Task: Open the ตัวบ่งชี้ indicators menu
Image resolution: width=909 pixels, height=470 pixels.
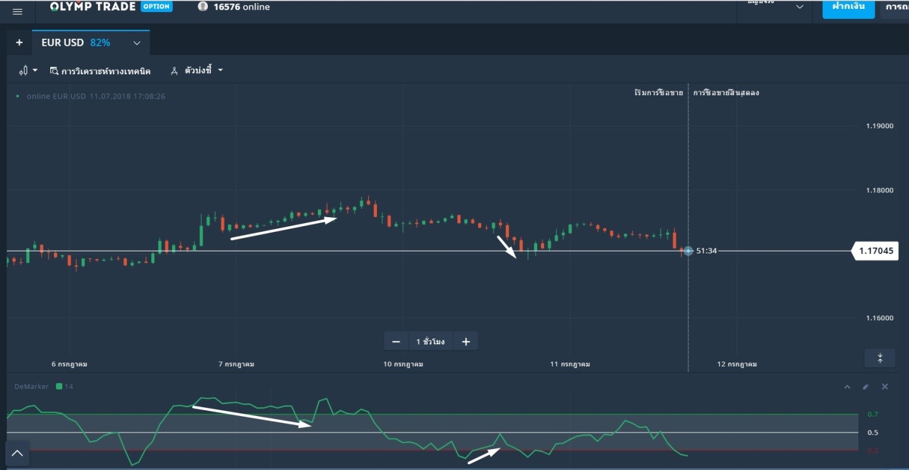Action: pyautogui.click(x=197, y=70)
